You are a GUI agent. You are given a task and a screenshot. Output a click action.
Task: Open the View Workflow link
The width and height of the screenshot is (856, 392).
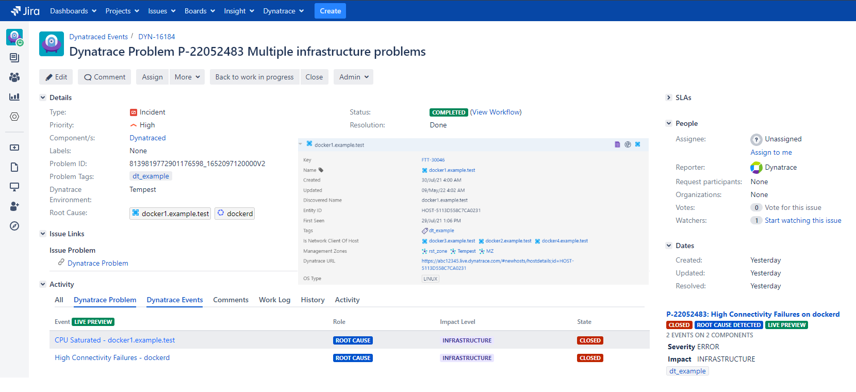tap(496, 112)
